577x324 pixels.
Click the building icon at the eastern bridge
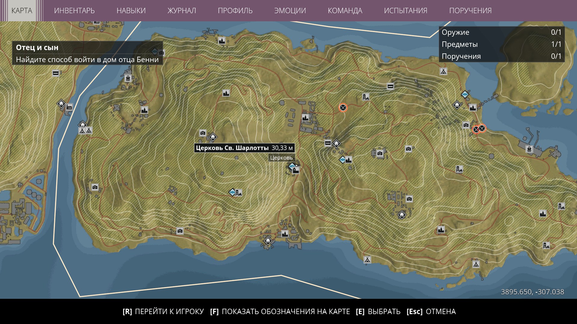[x=473, y=107]
